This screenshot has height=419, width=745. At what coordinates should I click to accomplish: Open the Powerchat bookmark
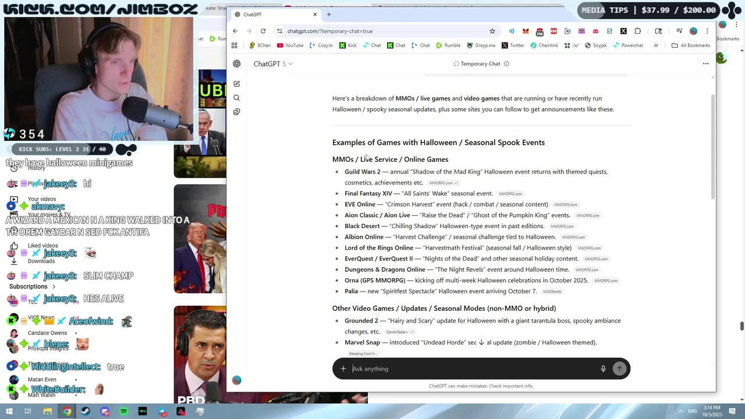tap(628, 45)
